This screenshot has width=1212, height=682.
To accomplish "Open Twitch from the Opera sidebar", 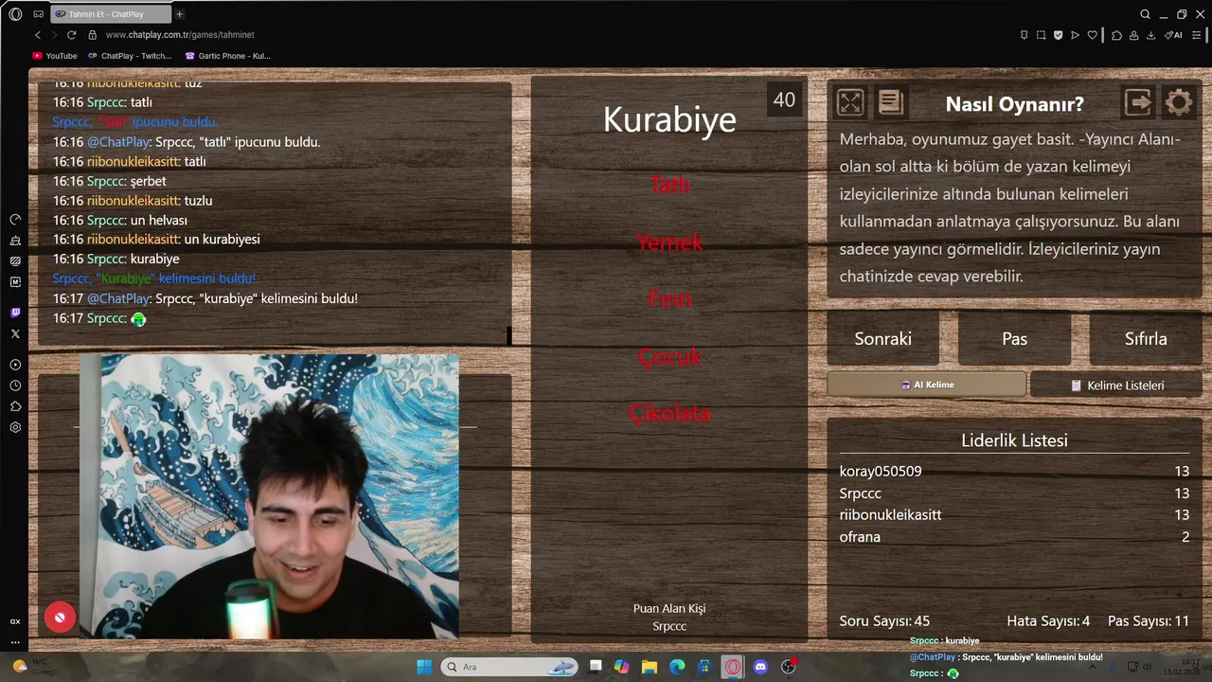I will click(x=15, y=313).
